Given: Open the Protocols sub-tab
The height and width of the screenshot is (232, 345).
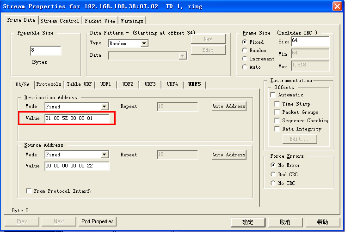Looking at the screenshot, I should coord(49,84).
